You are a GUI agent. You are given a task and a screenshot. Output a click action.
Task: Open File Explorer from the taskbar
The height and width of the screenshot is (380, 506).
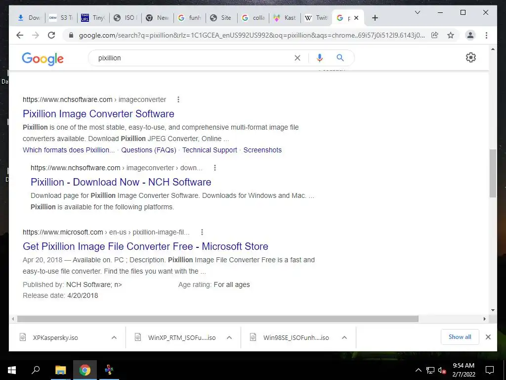point(60,370)
